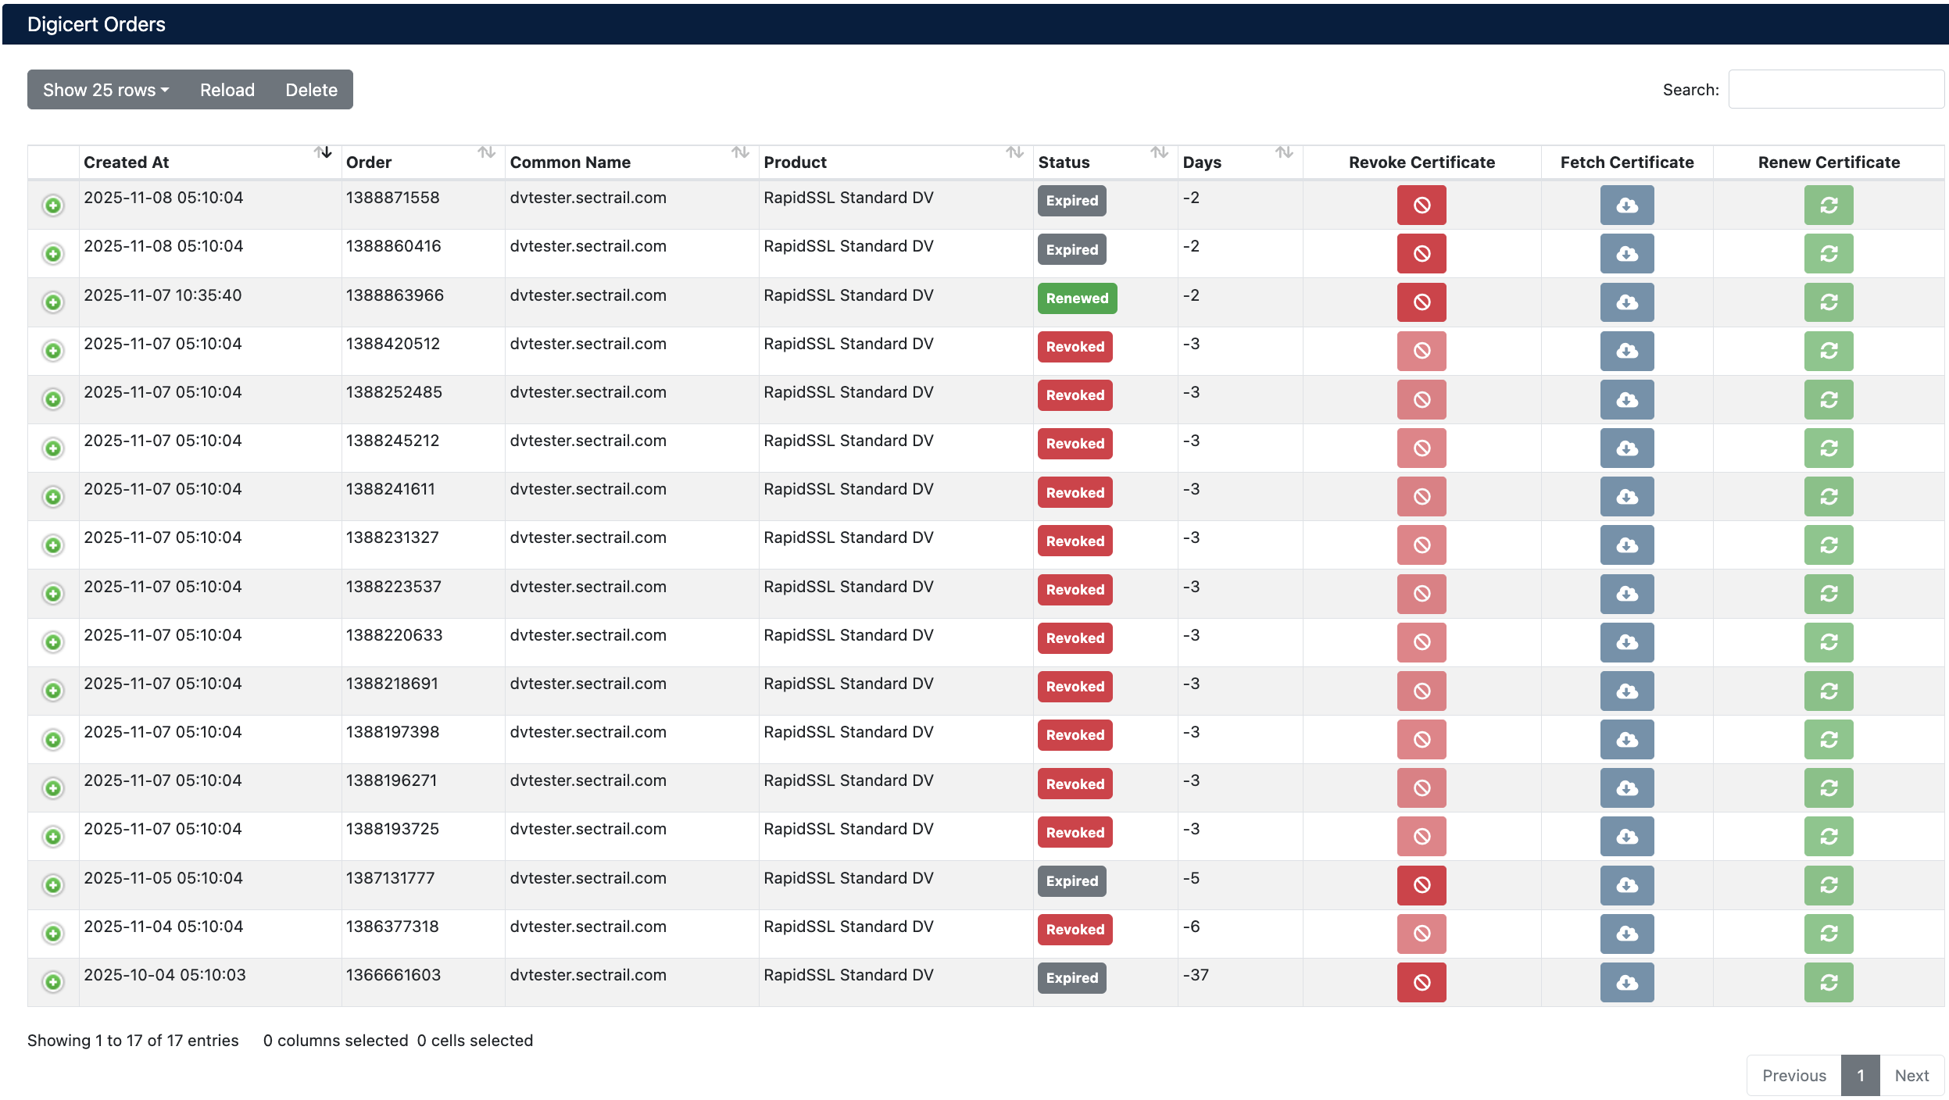Viewport: 1949px width, 1100px height.
Task: Go to the Next page
Action: (x=1911, y=1076)
